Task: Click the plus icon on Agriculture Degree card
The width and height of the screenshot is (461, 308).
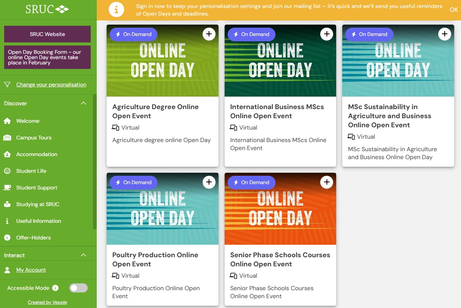Action: [x=209, y=34]
